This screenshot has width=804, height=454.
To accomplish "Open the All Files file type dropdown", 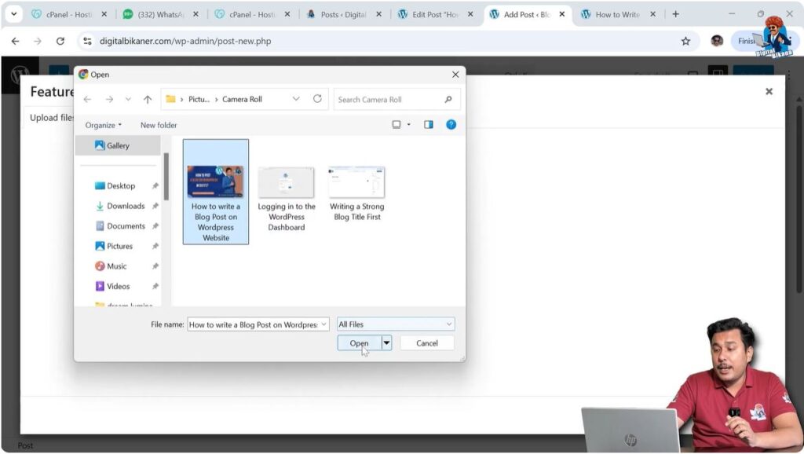I will point(395,324).
